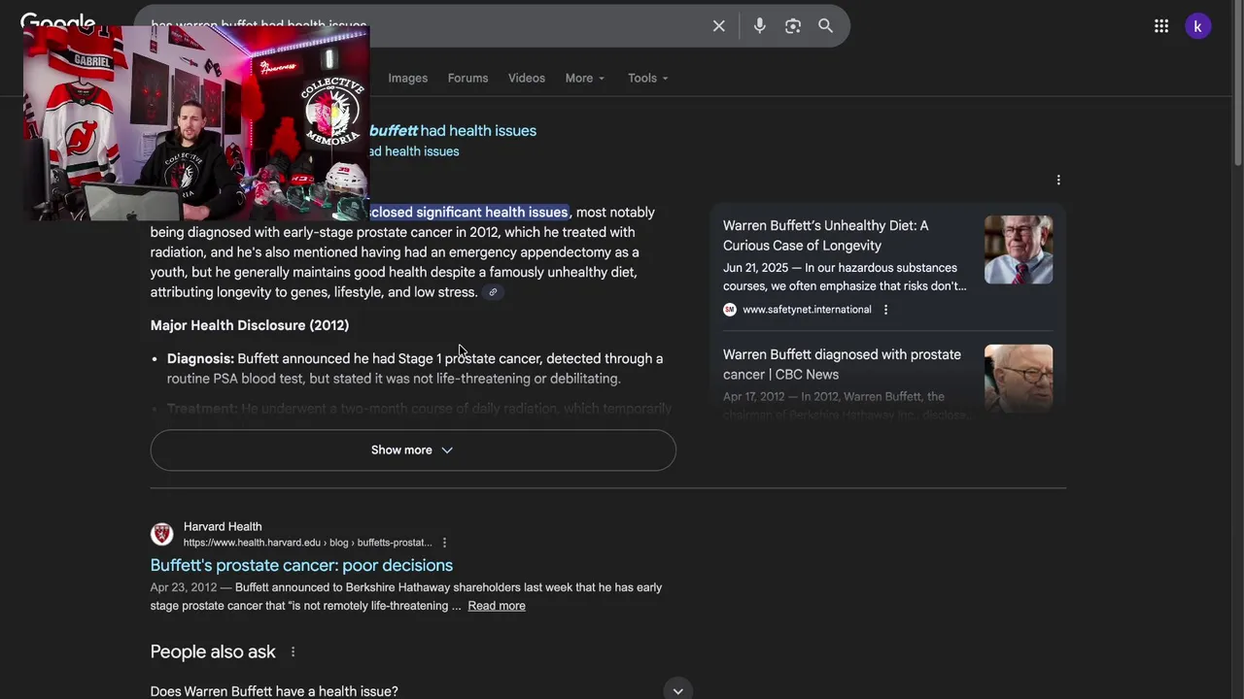Image resolution: width=1244 pixels, height=699 pixels.
Task: Click the 'Diagnosis:' bullet label
Action: tap(200, 359)
